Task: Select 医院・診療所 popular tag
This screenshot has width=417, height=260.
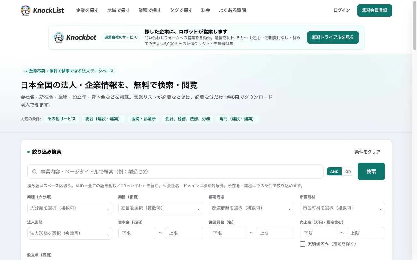Action: pos(144,119)
